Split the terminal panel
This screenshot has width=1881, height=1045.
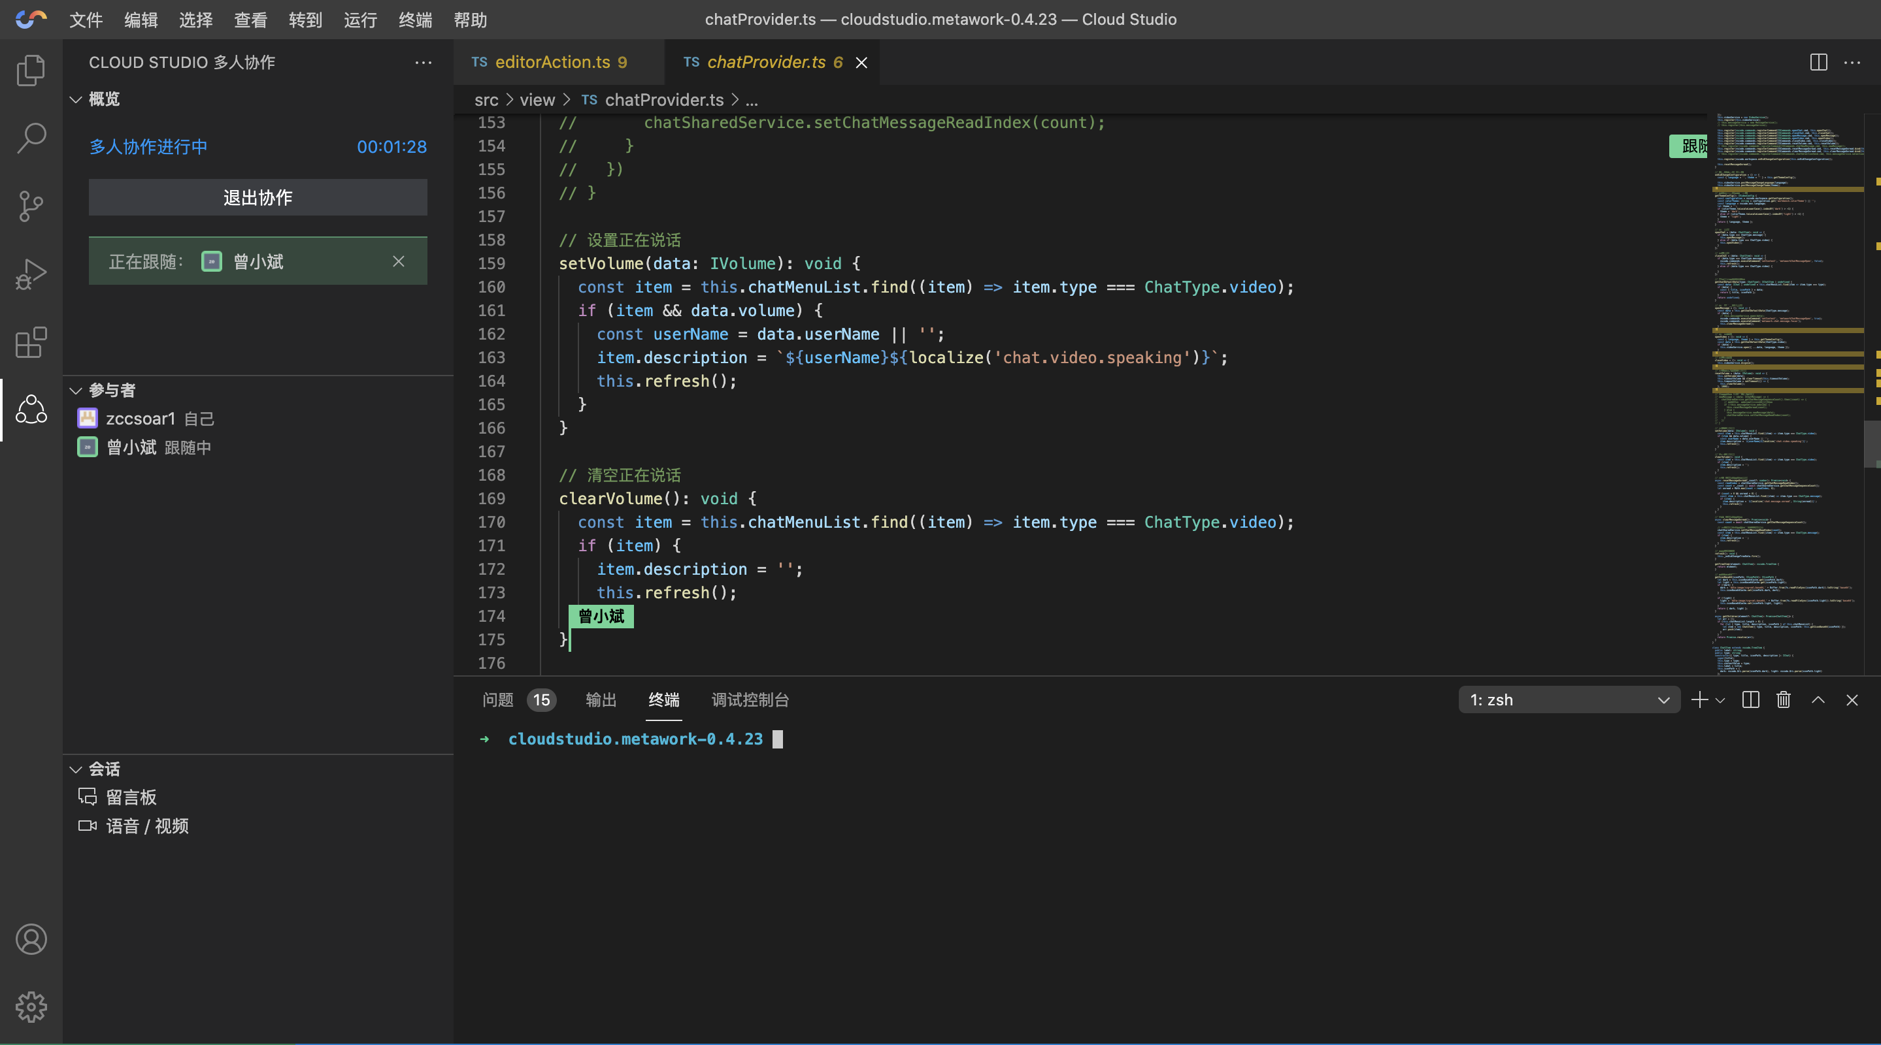pos(1750,700)
